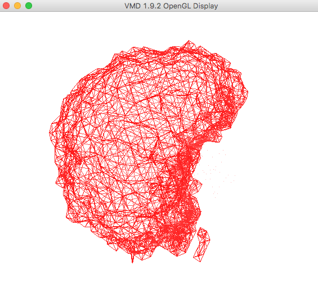The image size is (318, 300).
Task: Close the VMD OpenGL Display window
Action: (6, 6)
